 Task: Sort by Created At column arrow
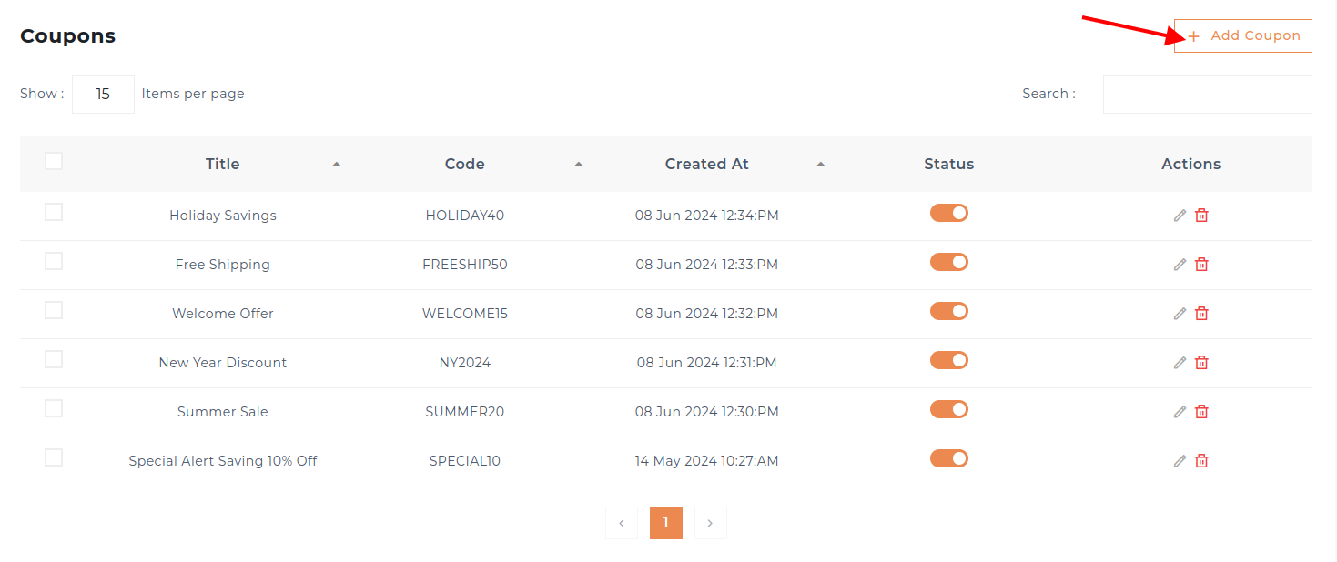[x=820, y=165]
